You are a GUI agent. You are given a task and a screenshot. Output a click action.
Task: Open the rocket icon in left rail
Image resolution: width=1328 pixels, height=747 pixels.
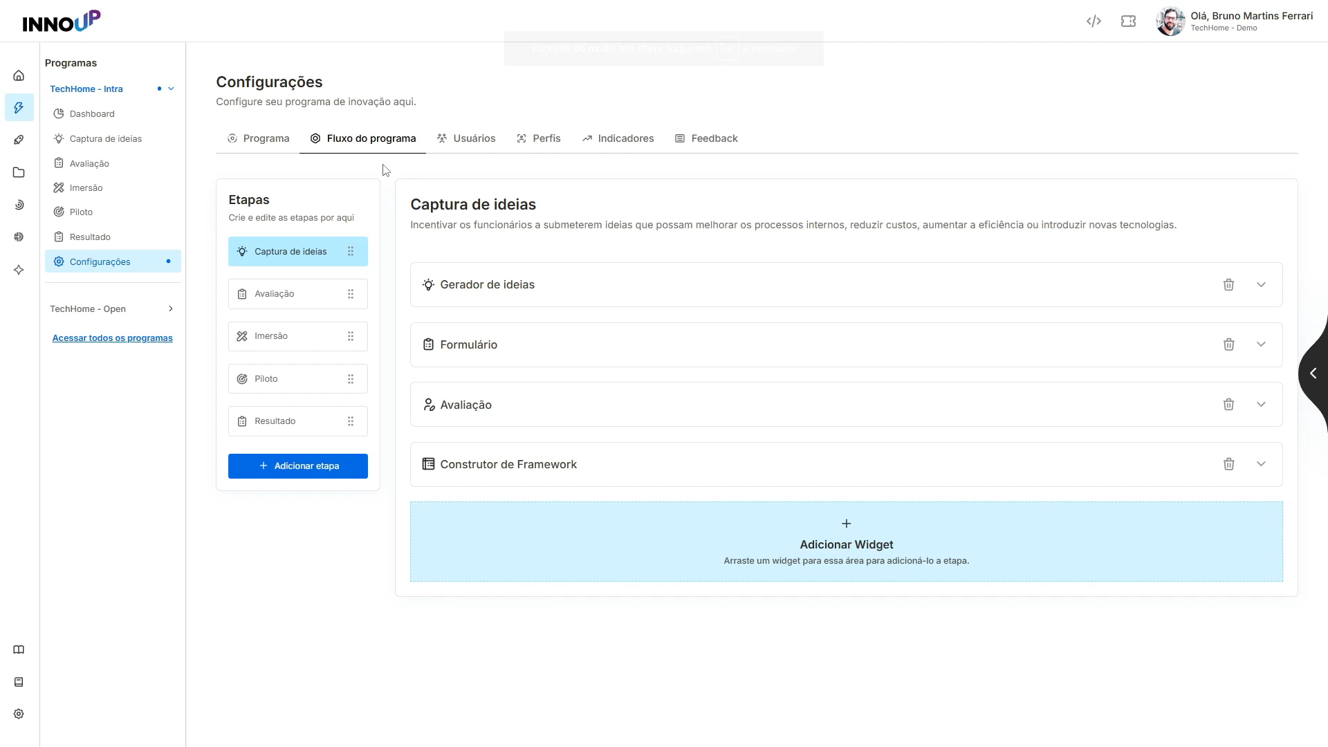click(x=19, y=140)
